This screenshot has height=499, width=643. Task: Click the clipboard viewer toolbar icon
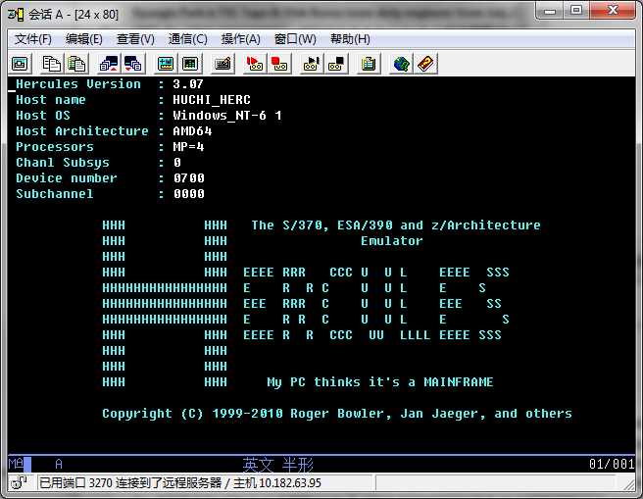[x=369, y=64]
